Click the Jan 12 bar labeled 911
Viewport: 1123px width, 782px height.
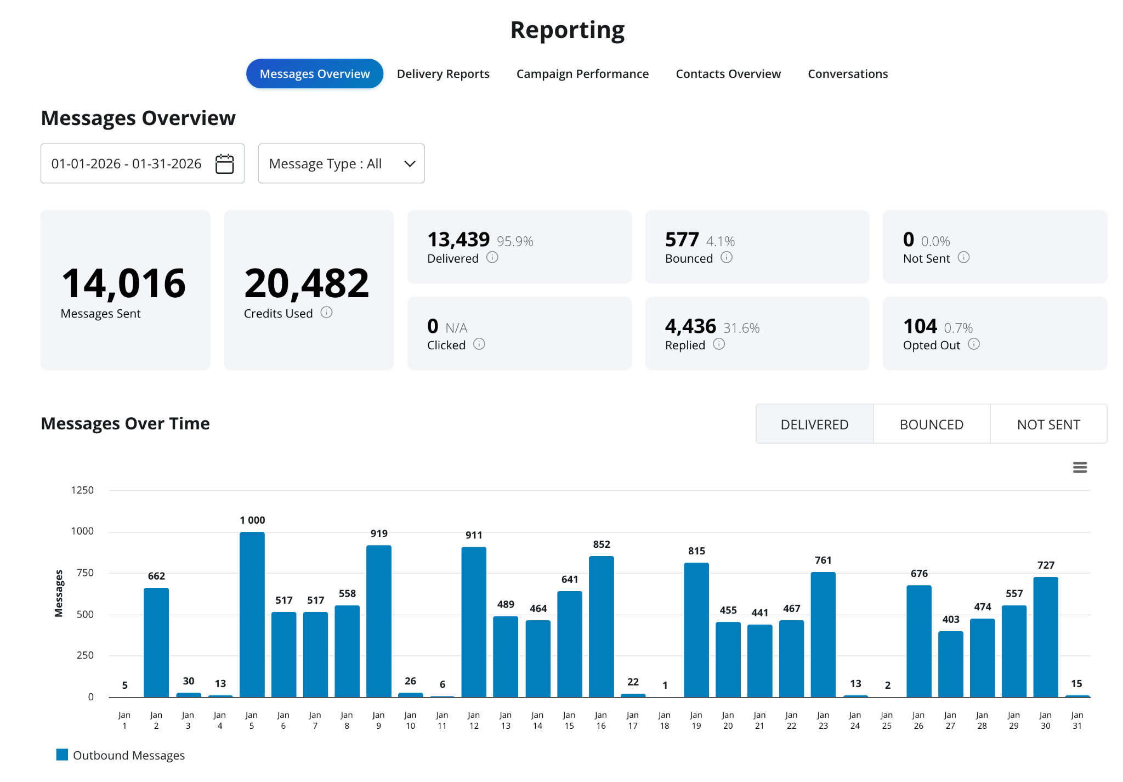[474, 622]
